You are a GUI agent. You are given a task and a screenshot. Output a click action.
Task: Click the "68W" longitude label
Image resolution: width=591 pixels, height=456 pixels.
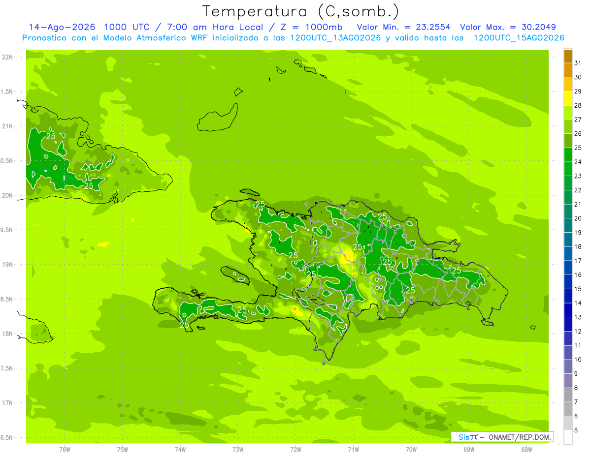(x=526, y=450)
